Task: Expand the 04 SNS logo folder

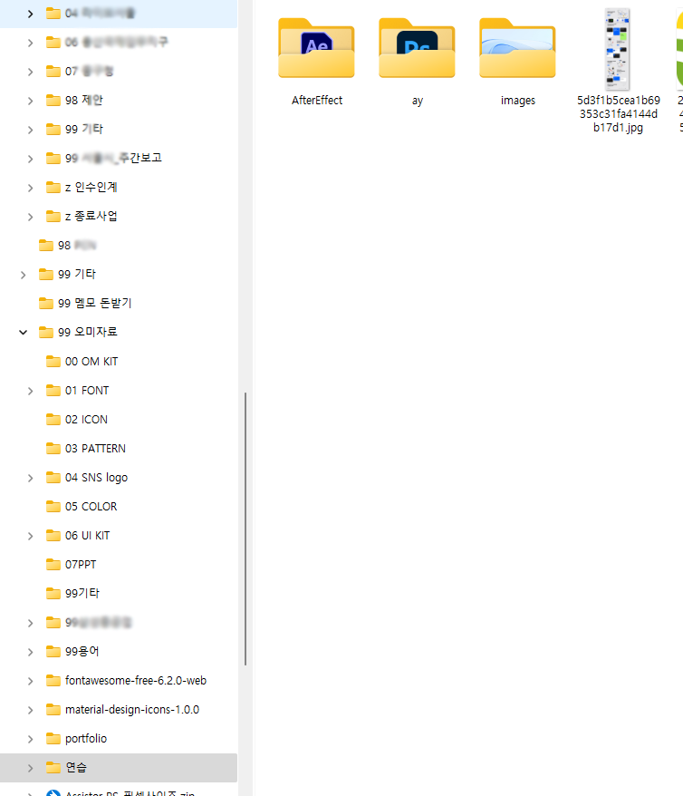Action: click(30, 478)
